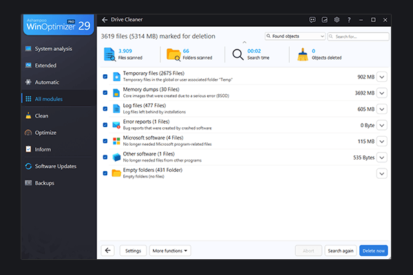
Task: Click the Search for... input field
Action: tap(358, 36)
